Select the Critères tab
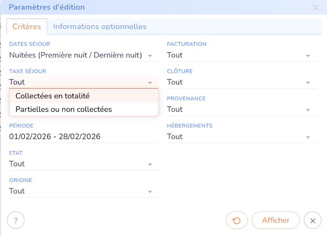 click(x=27, y=26)
